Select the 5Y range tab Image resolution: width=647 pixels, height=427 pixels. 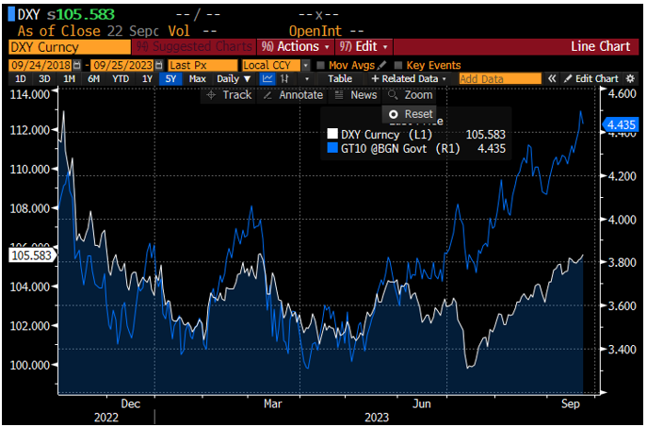coord(170,78)
